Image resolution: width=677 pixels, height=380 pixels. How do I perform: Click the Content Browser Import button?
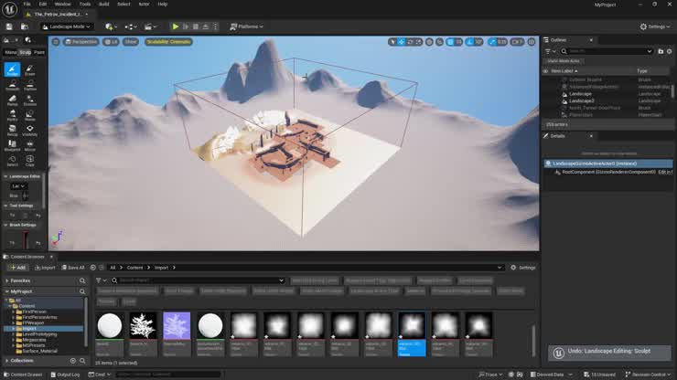(45, 268)
